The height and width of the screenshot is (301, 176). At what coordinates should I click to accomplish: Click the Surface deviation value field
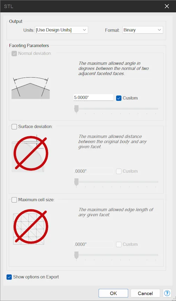(x=93, y=171)
